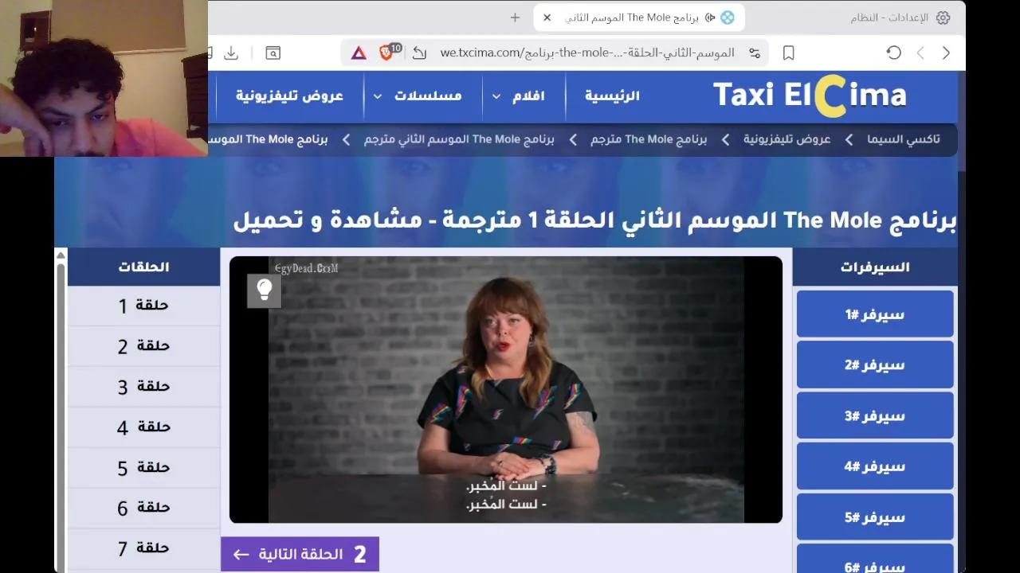Open حلقة 2 in episodes list
This screenshot has width=1020, height=573.
(x=143, y=346)
